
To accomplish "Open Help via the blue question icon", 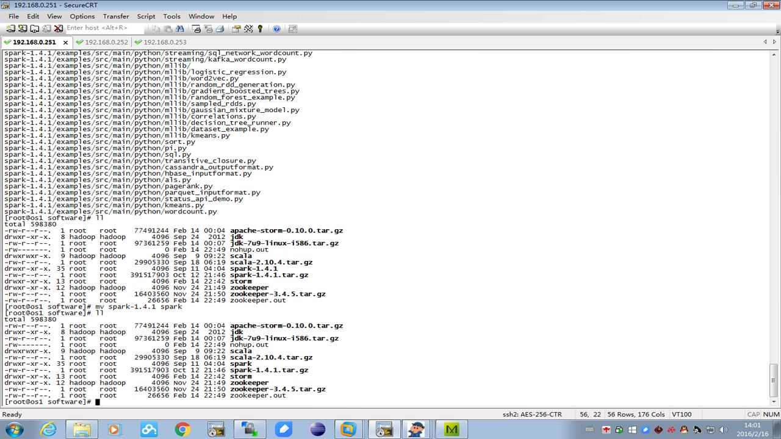I will pos(276,29).
